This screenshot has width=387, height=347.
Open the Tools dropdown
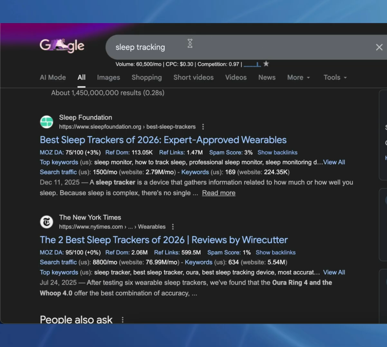pyautogui.click(x=335, y=77)
